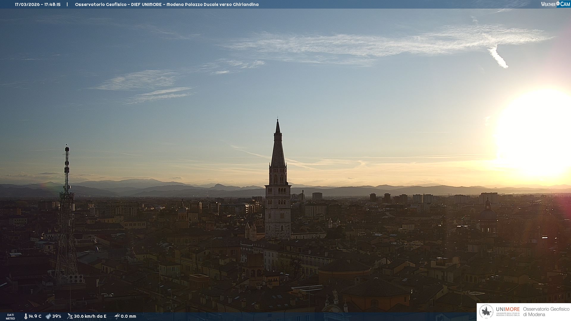Click the 14.9 C temperature reading

(35, 317)
